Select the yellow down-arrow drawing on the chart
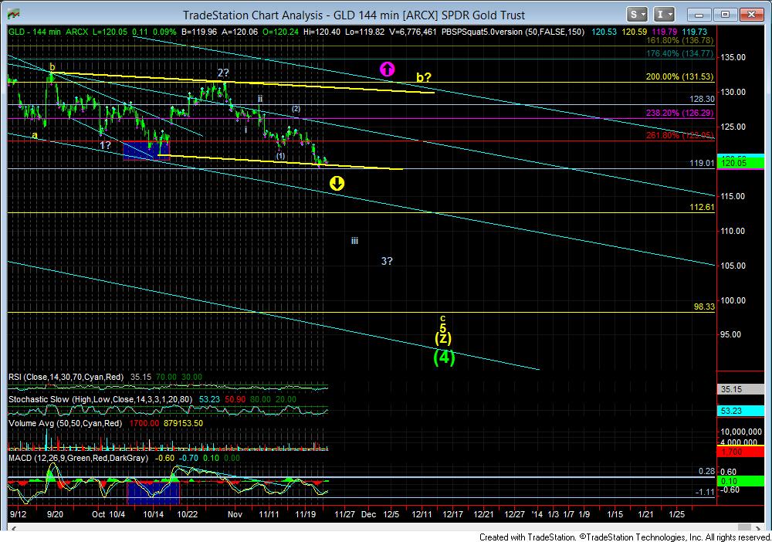The image size is (772, 542). point(337,184)
